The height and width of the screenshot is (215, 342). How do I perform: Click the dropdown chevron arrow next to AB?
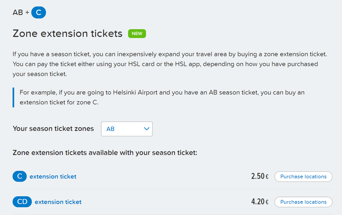point(147,129)
